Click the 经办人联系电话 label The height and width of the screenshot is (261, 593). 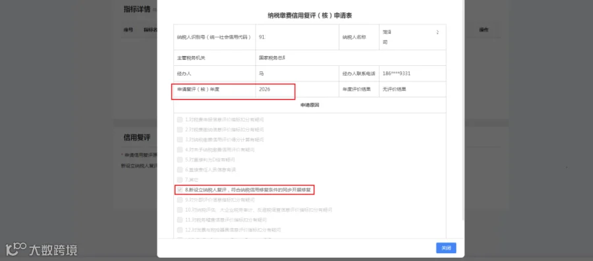[359, 73]
